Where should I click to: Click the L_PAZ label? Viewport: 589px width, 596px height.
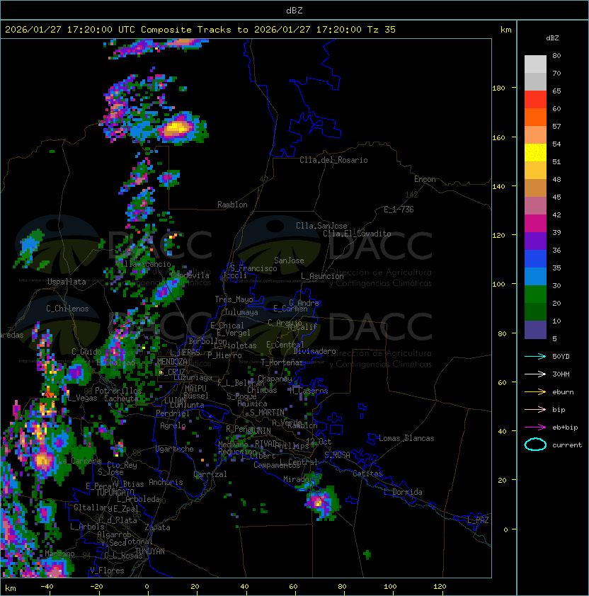point(478,520)
